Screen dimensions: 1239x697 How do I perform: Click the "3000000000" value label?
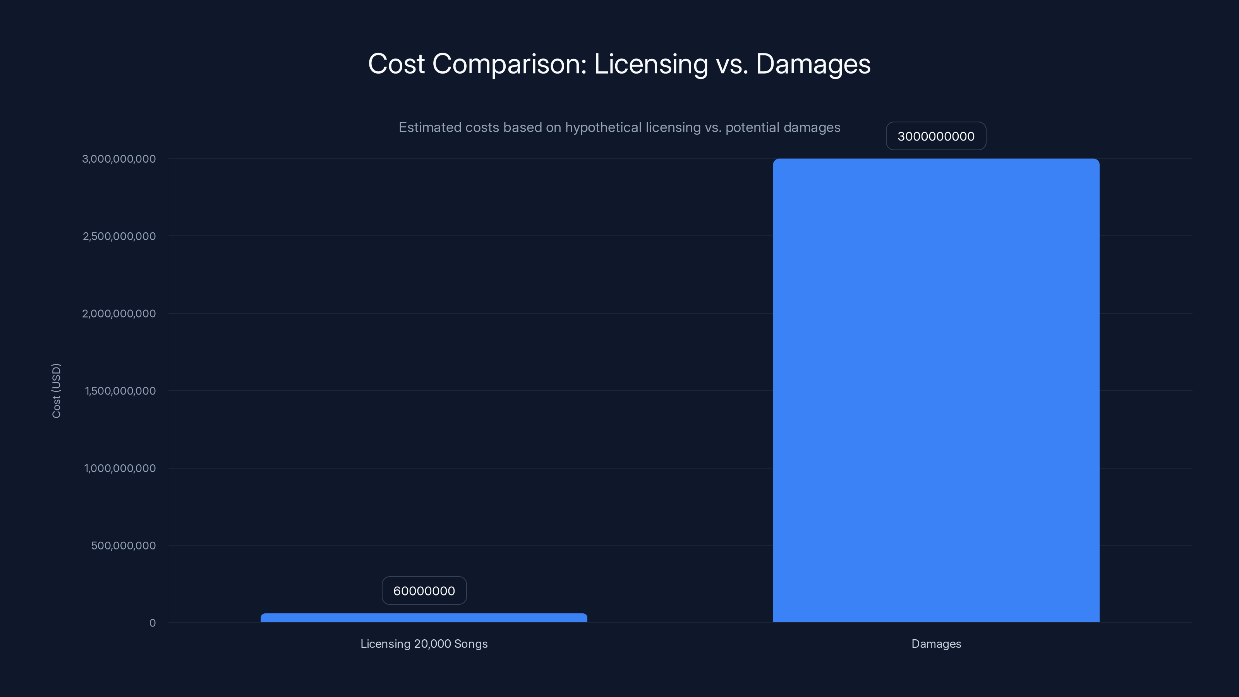(x=935, y=136)
